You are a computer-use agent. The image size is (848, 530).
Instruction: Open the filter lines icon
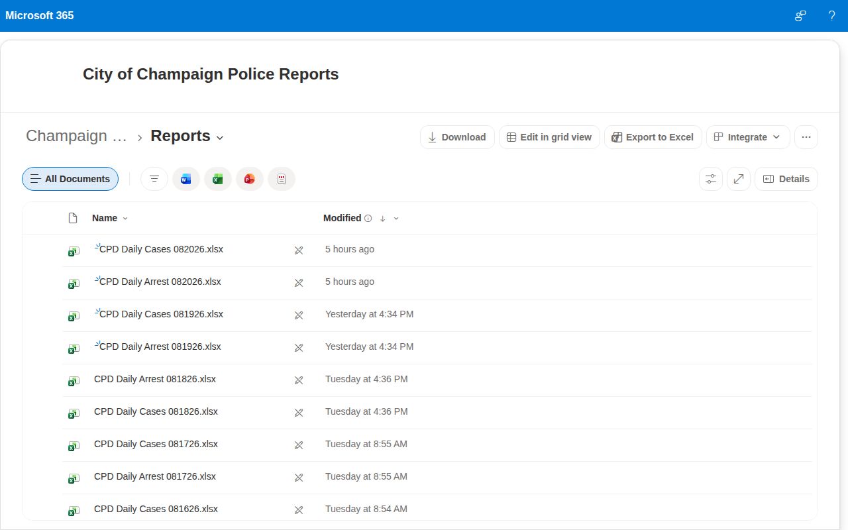click(x=154, y=179)
